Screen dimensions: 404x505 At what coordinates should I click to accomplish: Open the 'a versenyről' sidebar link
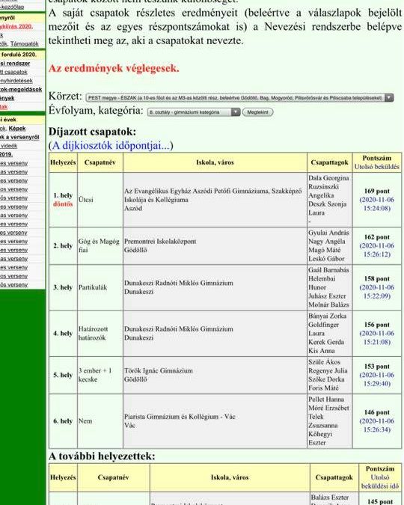point(19,137)
